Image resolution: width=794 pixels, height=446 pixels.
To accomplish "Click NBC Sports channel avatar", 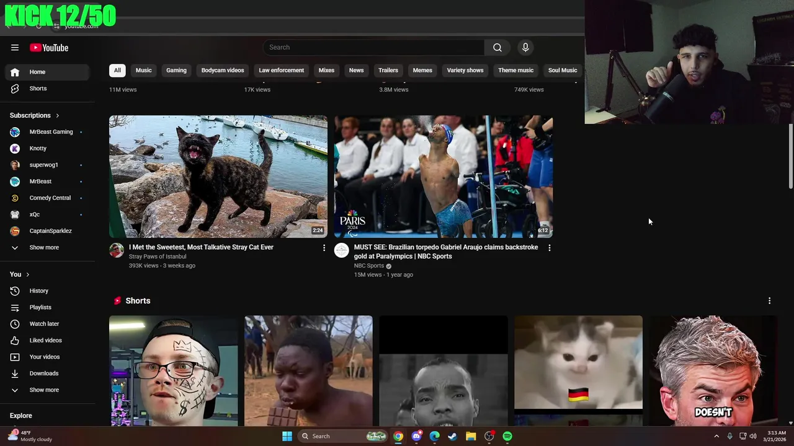I will 342,250.
